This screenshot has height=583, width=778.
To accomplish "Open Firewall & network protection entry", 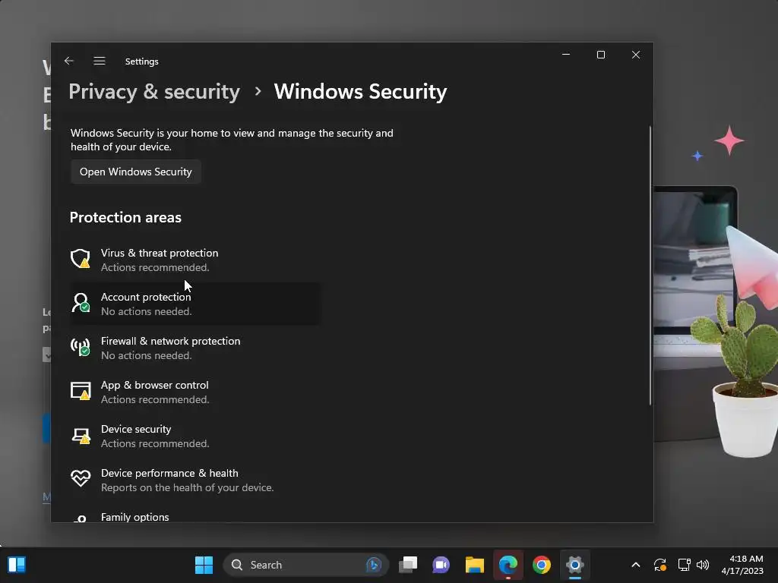I will (x=195, y=348).
